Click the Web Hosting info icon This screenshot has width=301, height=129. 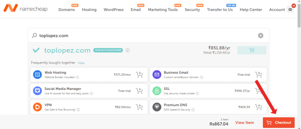(x=77, y=78)
